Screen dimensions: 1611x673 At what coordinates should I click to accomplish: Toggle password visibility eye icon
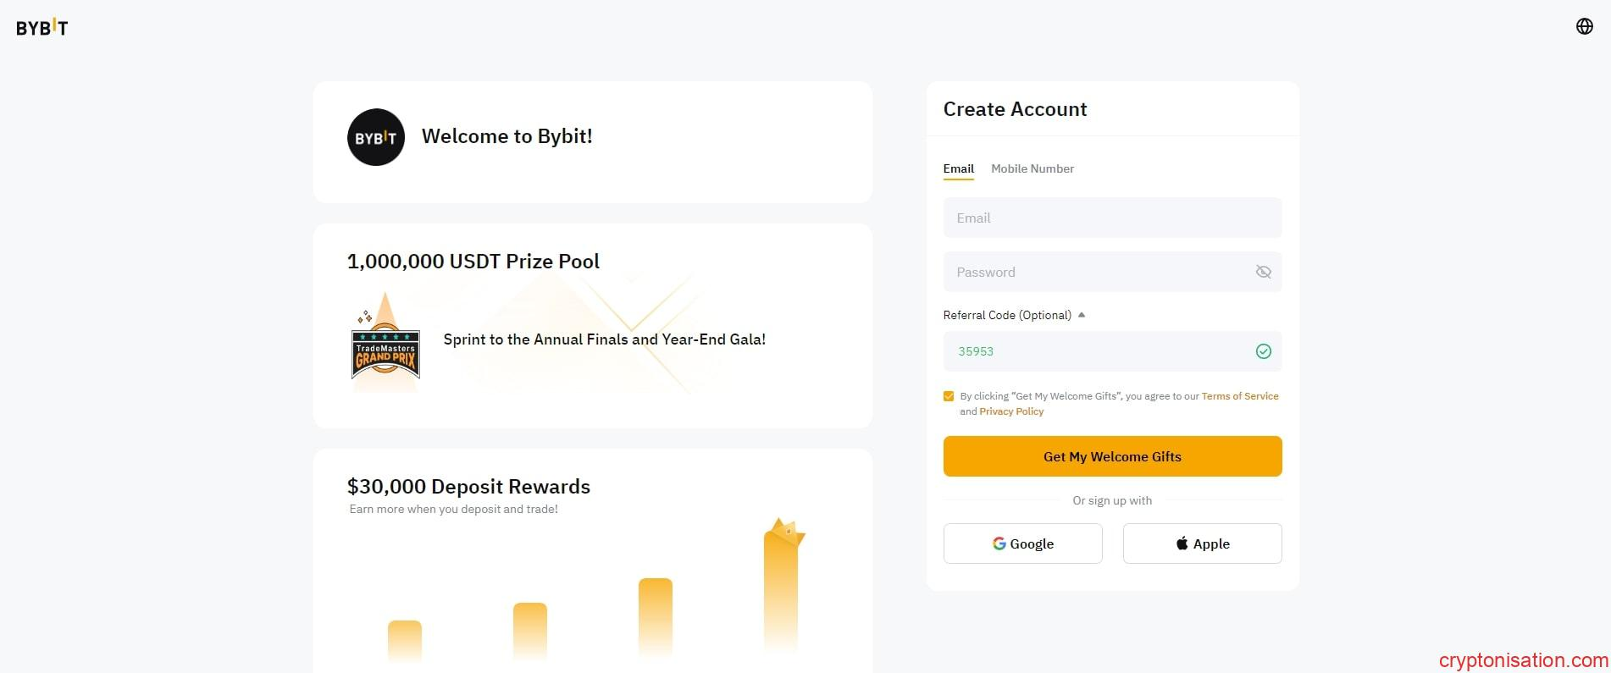click(1263, 272)
